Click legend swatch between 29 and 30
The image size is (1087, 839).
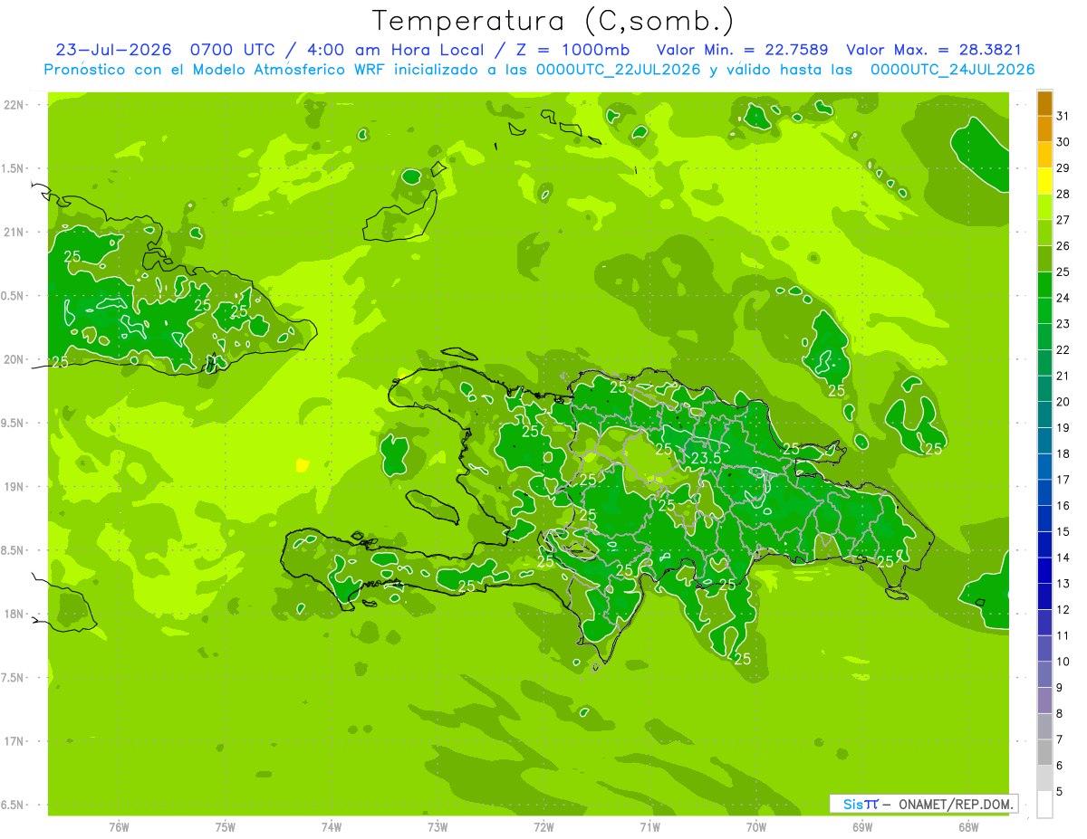(x=1044, y=156)
